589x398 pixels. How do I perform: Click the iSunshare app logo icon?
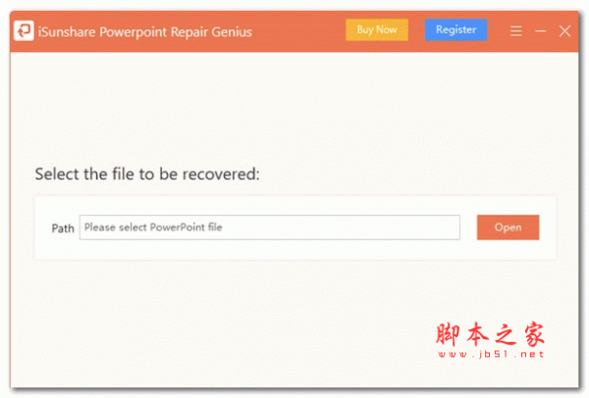[24, 30]
